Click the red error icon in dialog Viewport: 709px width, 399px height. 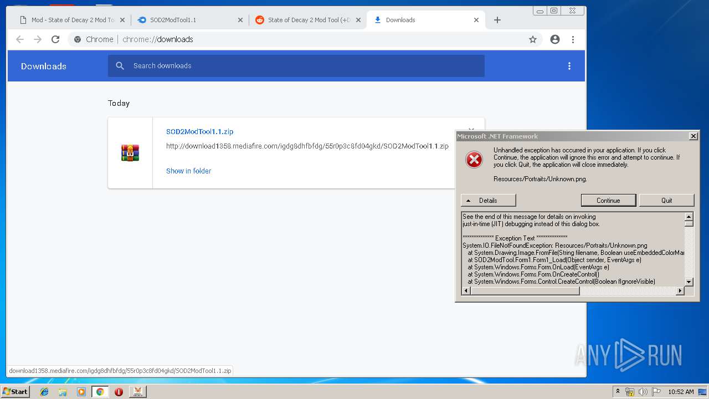[474, 160]
